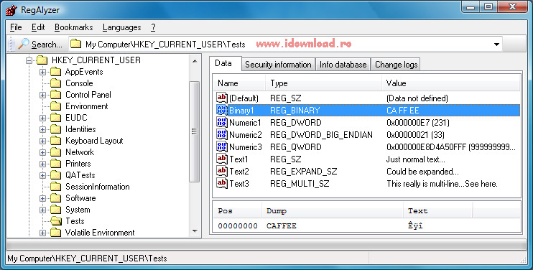533x270 pixels.
Task: Click the Numeric1 value icon
Action: [222, 122]
